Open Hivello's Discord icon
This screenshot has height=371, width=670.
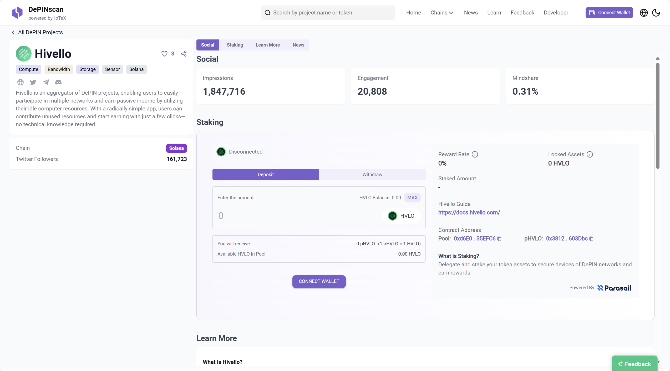pyautogui.click(x=58, y=82)
